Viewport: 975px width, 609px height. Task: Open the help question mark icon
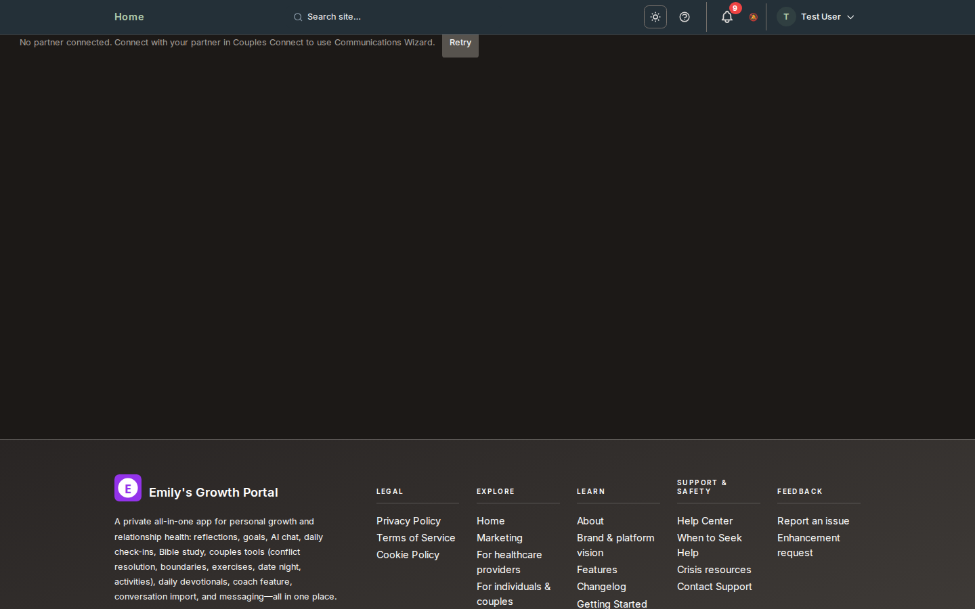(x=685, y=17)
